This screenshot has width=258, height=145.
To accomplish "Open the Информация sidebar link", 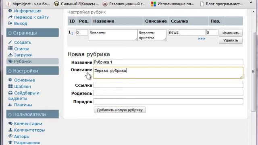I will [28, 11].
